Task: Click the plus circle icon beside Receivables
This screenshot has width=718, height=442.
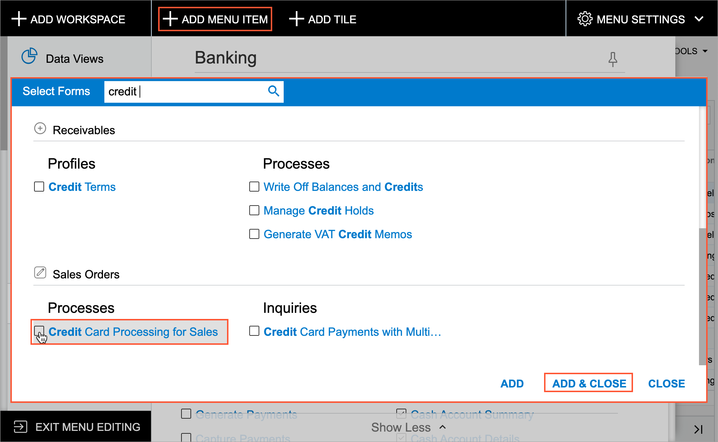Action: (x=40, y=128)
